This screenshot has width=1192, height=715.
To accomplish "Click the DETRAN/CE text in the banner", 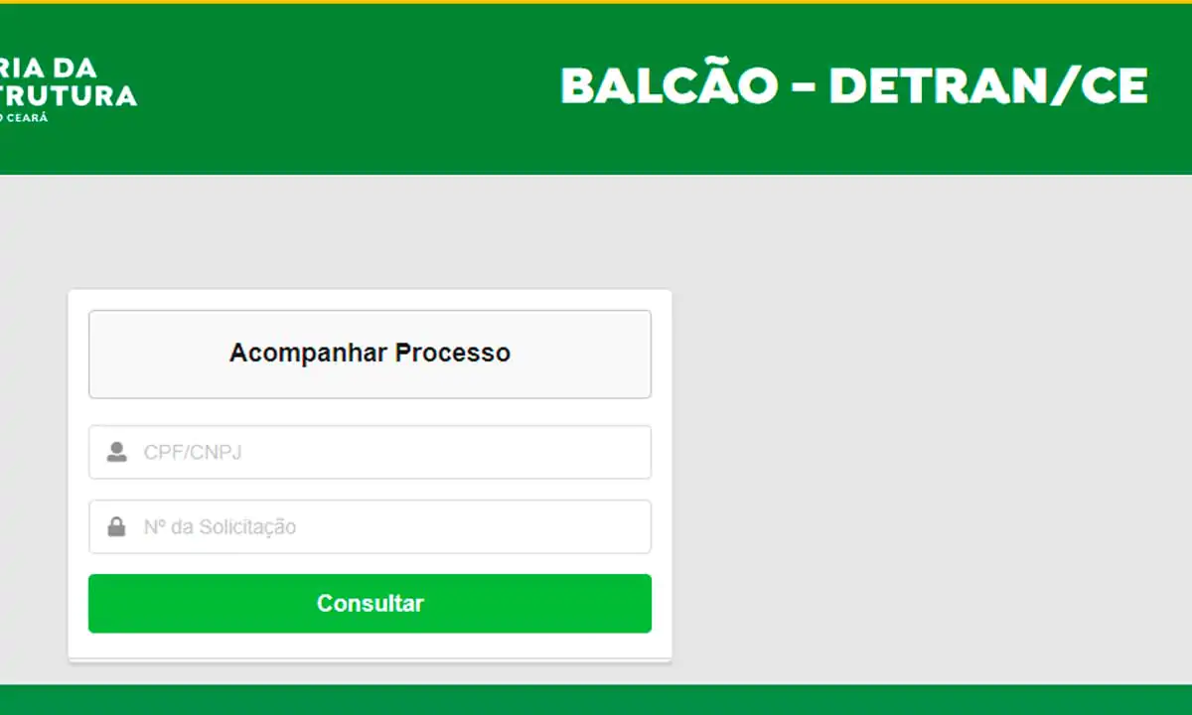I will (x=988, y=86).
